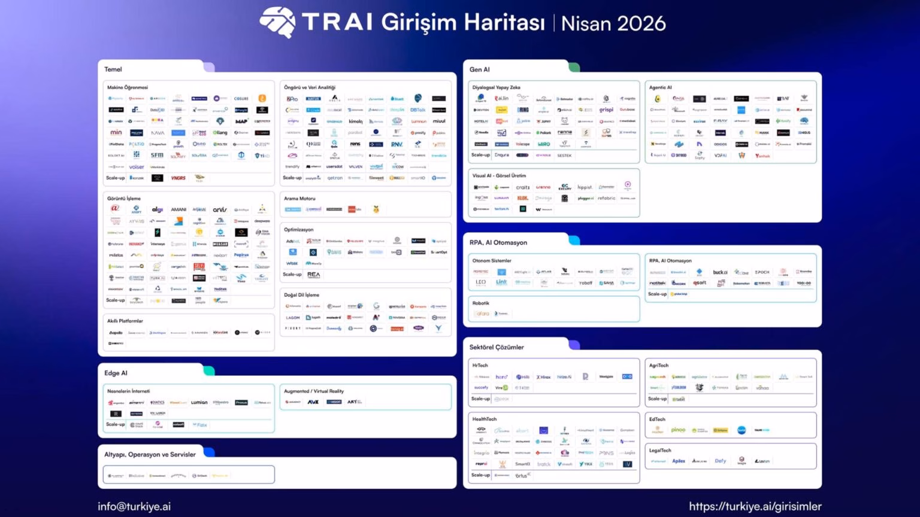Select the Gen AI category tab
The image size is (920, 517).
[479, 69]
